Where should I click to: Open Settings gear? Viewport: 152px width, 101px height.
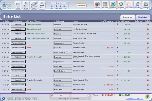click(x=146, y=5)
